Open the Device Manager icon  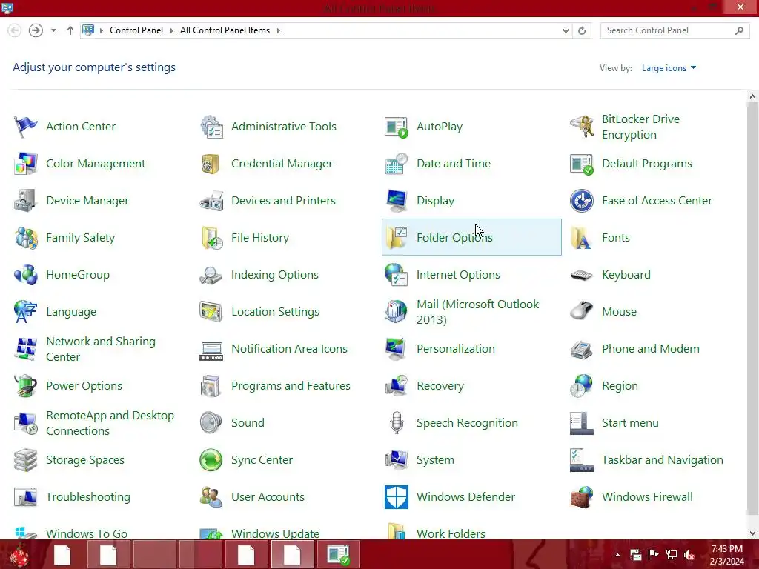[x=26, y=201]
